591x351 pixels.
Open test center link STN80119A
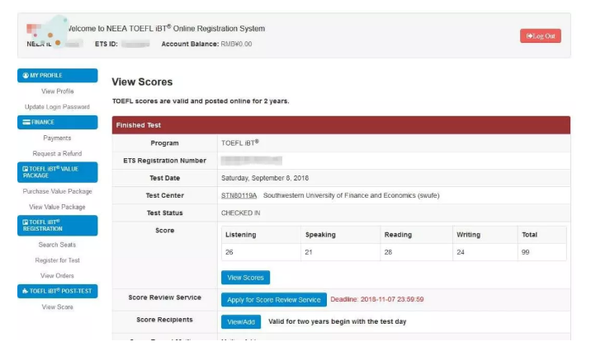point(239,195)
